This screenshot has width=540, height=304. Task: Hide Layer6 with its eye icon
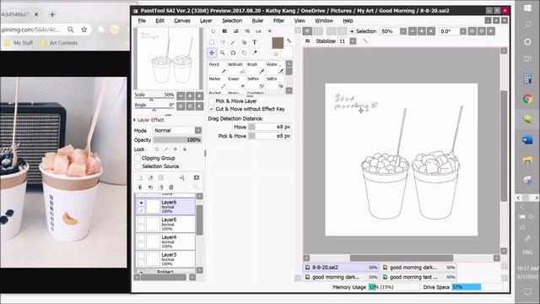coord(141,203)
